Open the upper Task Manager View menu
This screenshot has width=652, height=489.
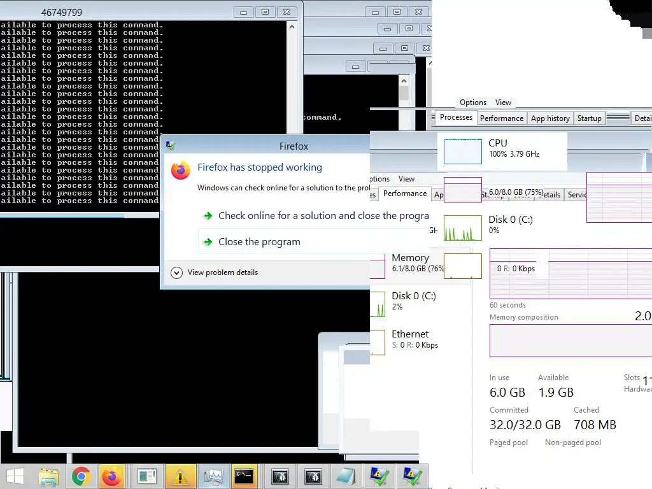pos(503,103)
